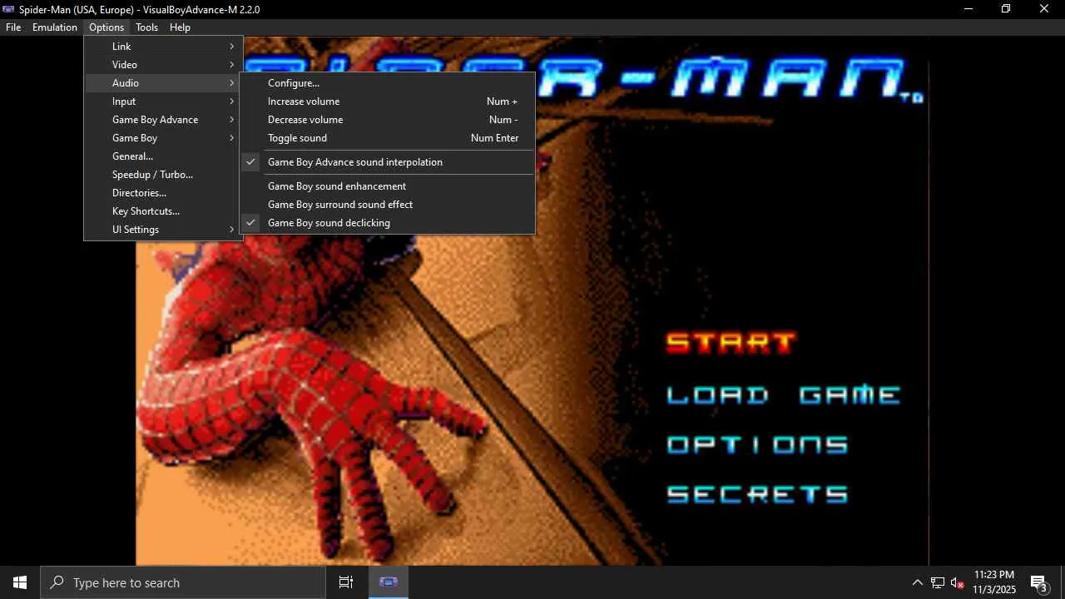Toggle Game Boy sound declicking
Image resolution: width=1065 pixels, height=599 pixels.
tap(387, 223)
